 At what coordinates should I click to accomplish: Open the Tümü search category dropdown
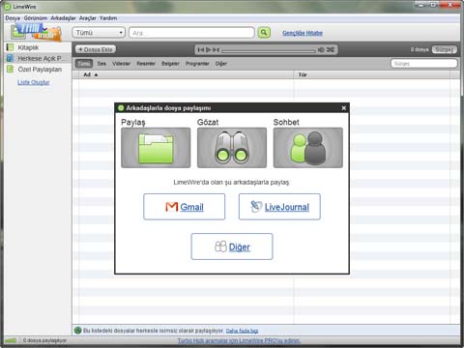[99, 33]
